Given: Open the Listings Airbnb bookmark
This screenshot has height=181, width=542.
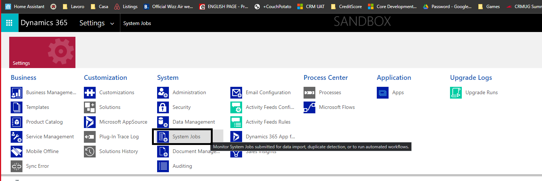Looking at the screenshot, I should 126,6.
